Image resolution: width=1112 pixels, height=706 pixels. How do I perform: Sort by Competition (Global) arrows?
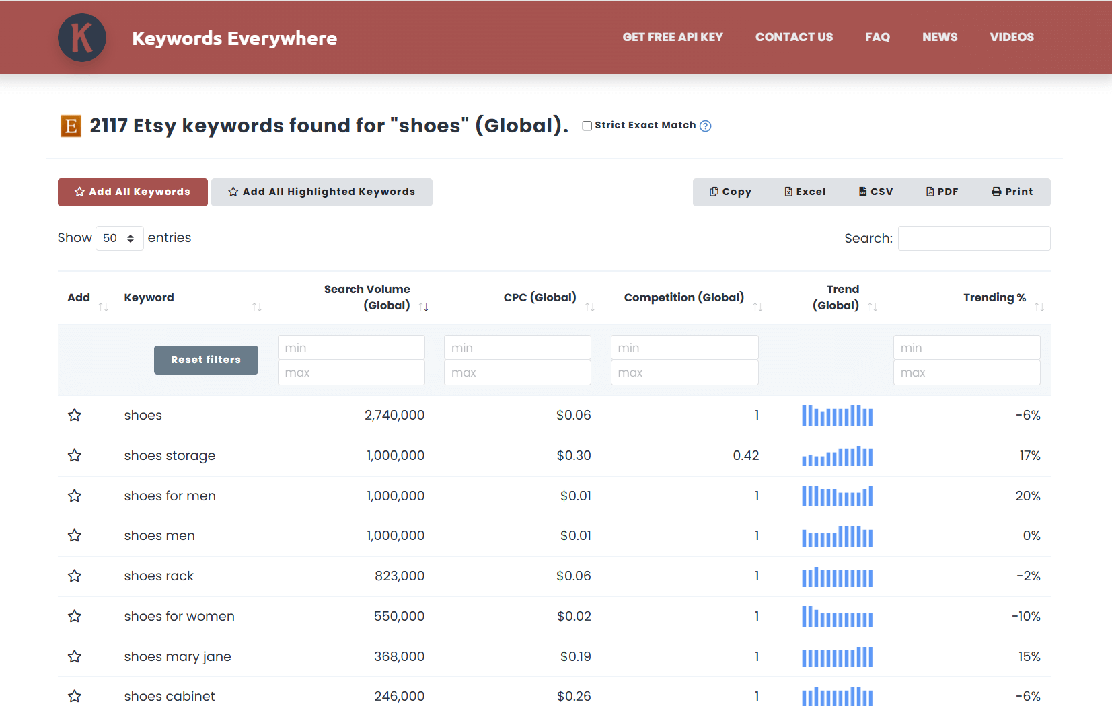point(757,307)
